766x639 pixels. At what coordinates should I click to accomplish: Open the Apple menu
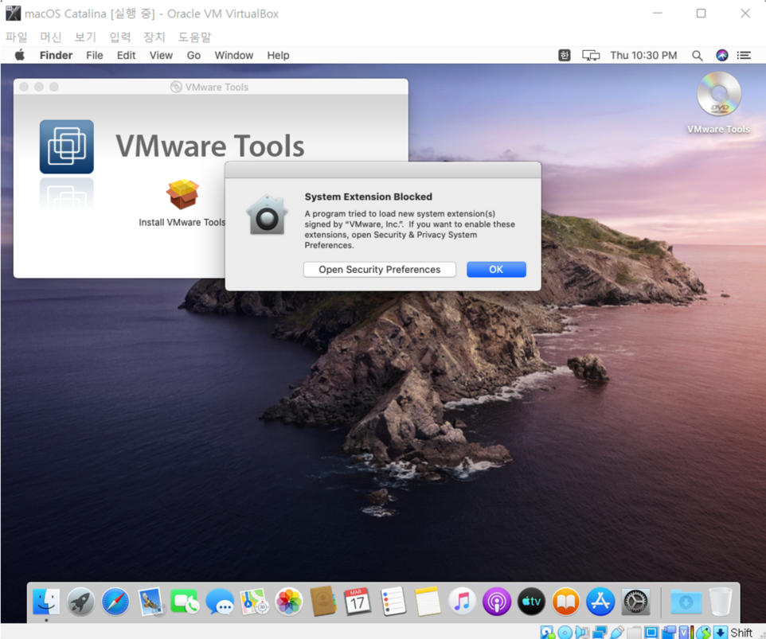coord(20,55)
